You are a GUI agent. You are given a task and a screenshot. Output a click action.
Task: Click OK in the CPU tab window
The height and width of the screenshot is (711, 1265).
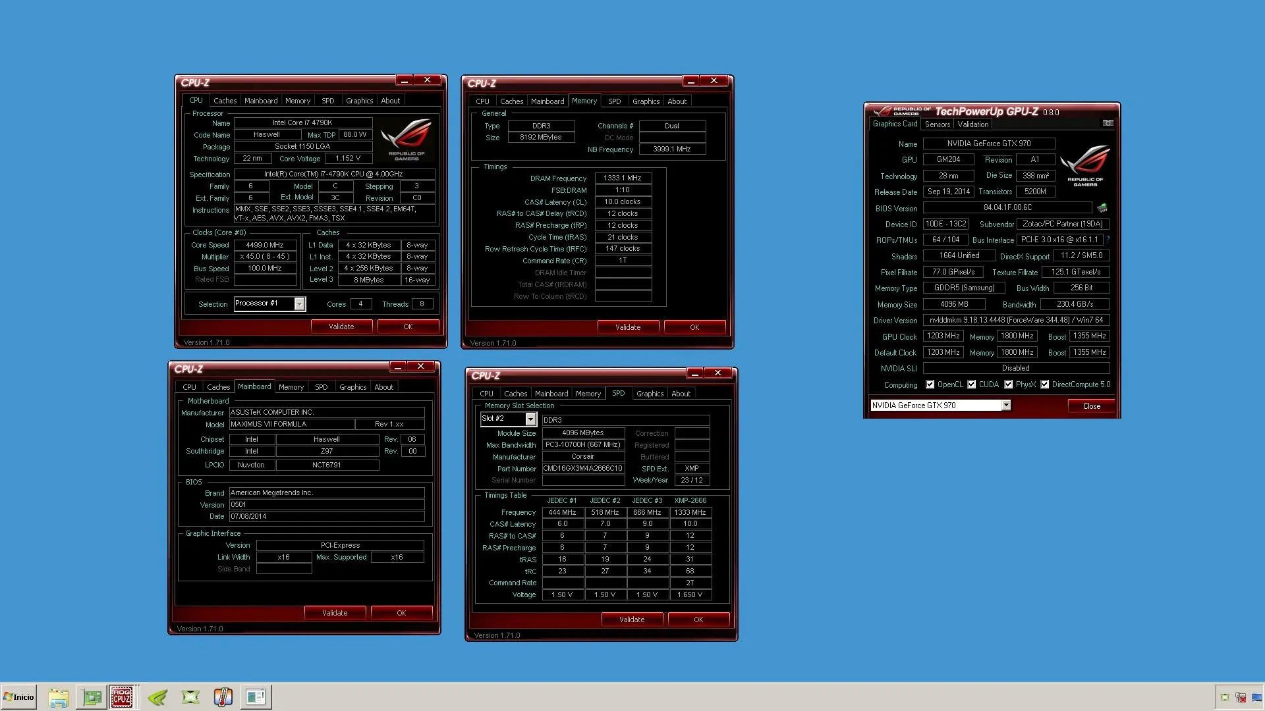408,327
